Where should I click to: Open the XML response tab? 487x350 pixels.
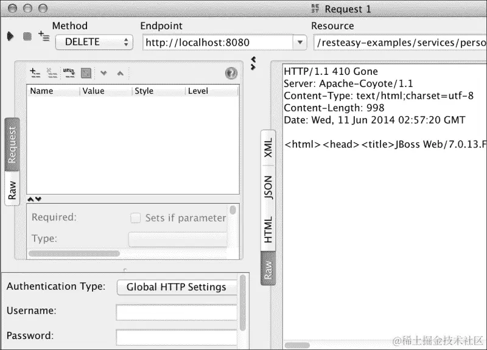click(x=268, y=148)
